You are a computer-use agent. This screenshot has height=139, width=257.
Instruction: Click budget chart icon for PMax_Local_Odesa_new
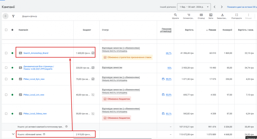pos(93,114)
